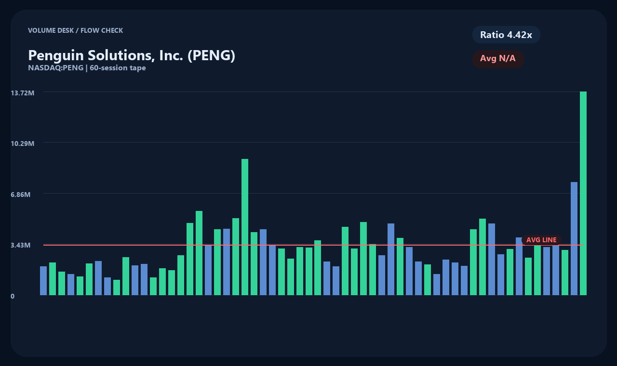Click the 6.86M axis label
The height and width of the screenshot is (366, 617).
(21, 195)
